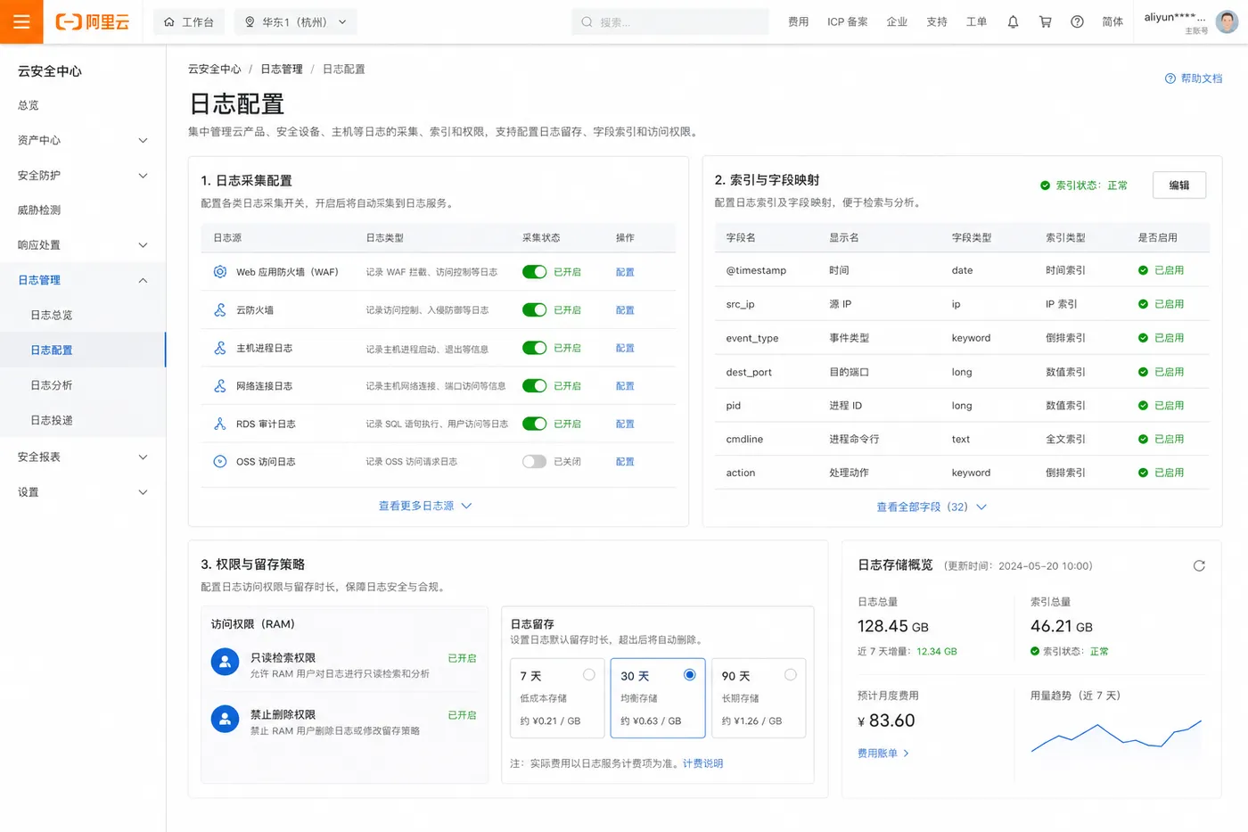The image size is (1248, 832).
Task: Expand 查看全部字段 (32)
Action: point(932,507)
